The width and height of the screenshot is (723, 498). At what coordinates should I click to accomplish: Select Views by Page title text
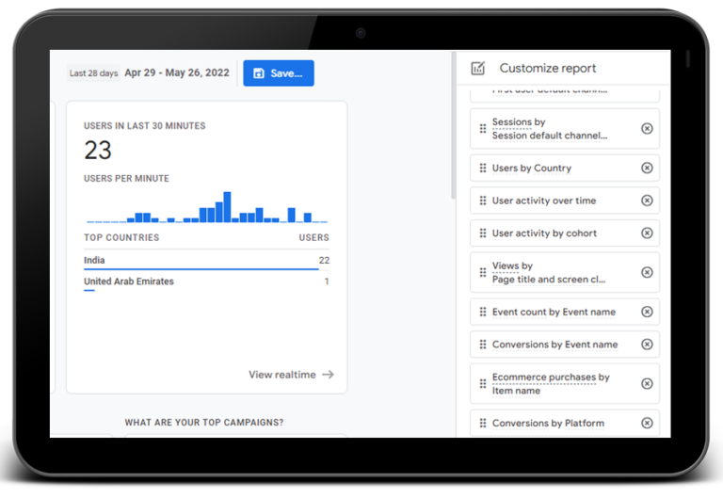[x=549, y=272]
